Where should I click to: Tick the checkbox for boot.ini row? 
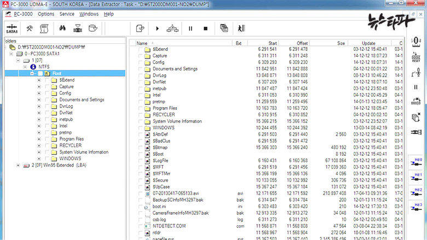pyautogui.click(x=140, y=207)
